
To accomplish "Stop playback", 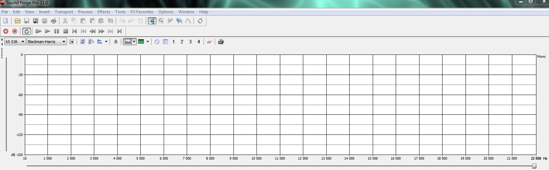I will 65,31.
